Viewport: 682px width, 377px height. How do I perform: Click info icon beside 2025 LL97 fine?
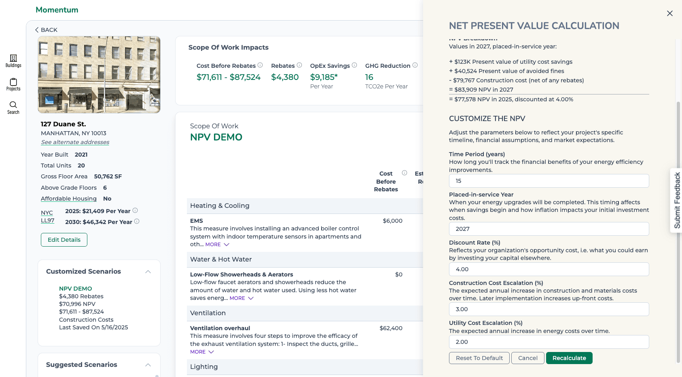[x=135, y=210]
